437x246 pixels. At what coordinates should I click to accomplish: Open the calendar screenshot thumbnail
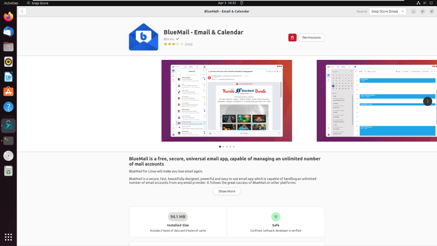377,100
